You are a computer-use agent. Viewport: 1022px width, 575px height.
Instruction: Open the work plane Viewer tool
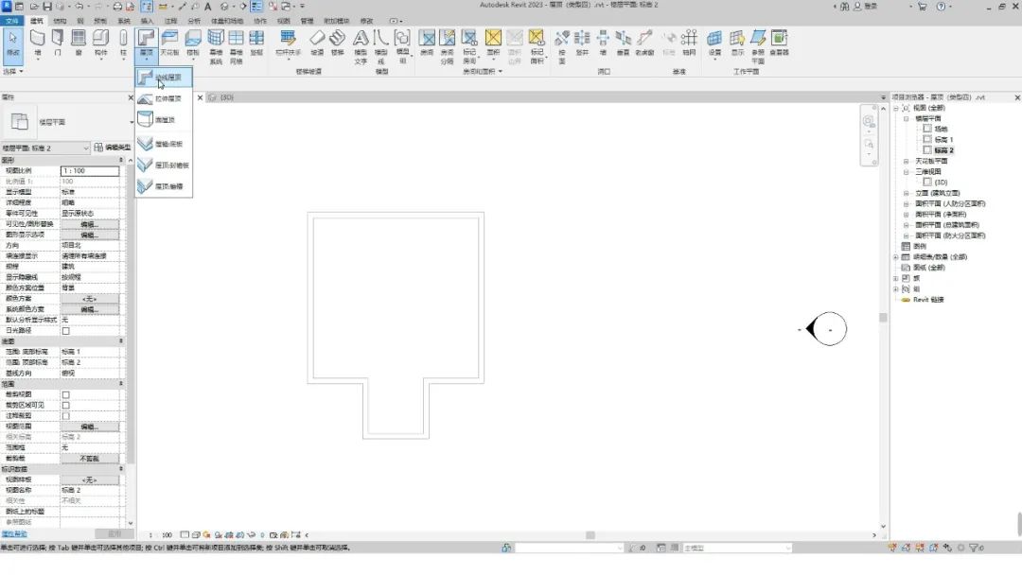[779, 43]
